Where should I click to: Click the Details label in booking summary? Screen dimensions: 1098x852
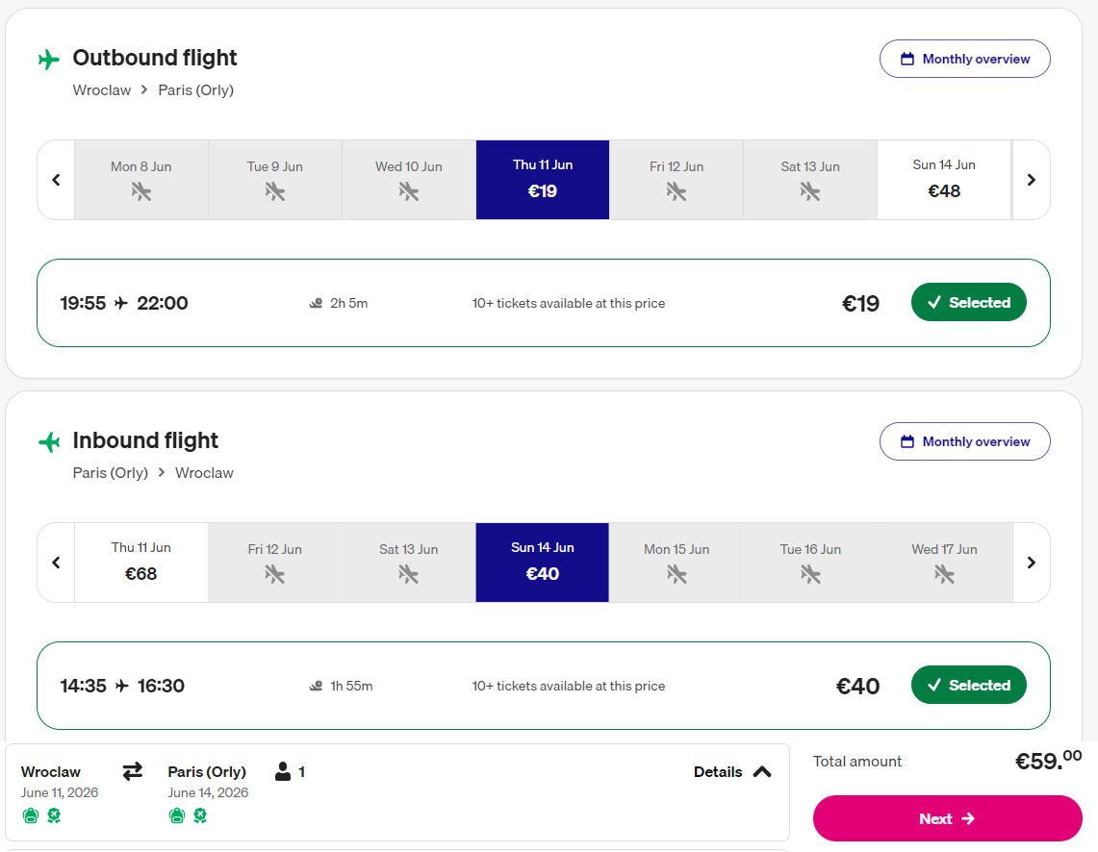(x=718, y=771)
